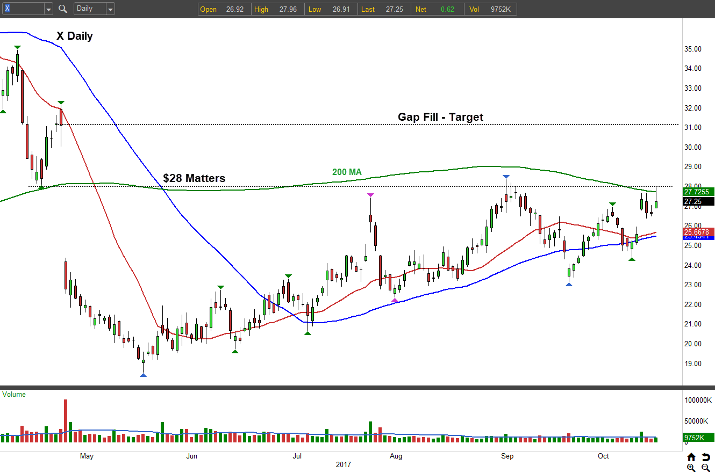Click the red 25.6678 moving average tag
715x473 pixels.
(698, 232)
